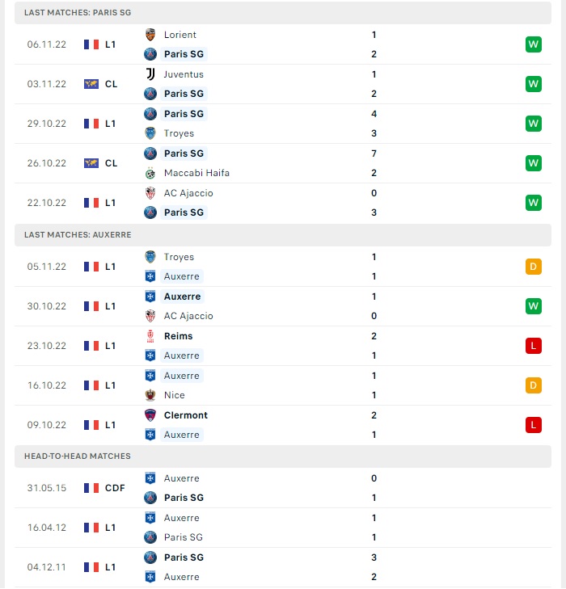
Task: Click the Clermont club crest icon
Action: click(x=150, y=415)
